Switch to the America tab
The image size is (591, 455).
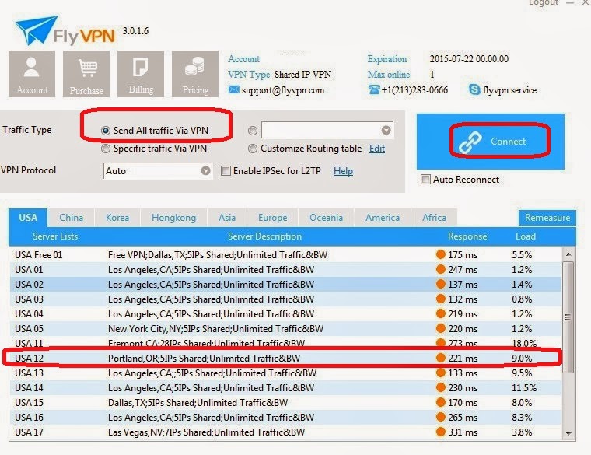coord(383,218)
